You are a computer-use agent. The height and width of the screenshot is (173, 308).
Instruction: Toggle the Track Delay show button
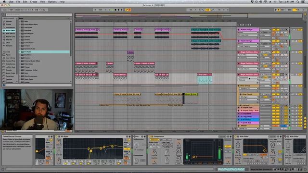[305, 127]
